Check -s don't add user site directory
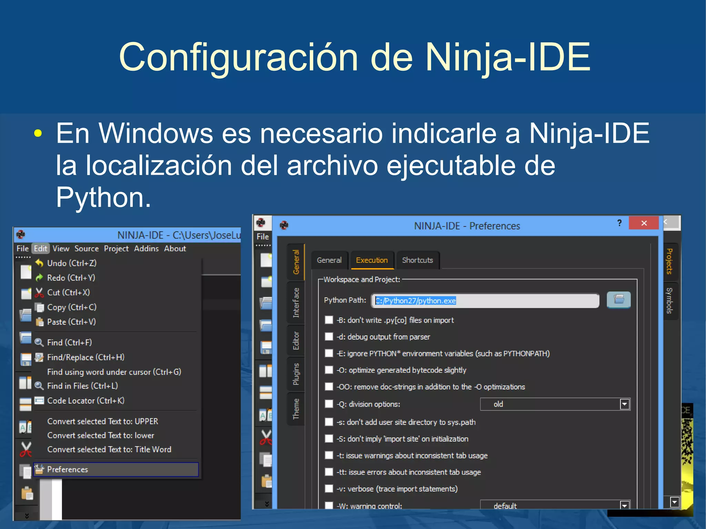 tap(329, 422)
